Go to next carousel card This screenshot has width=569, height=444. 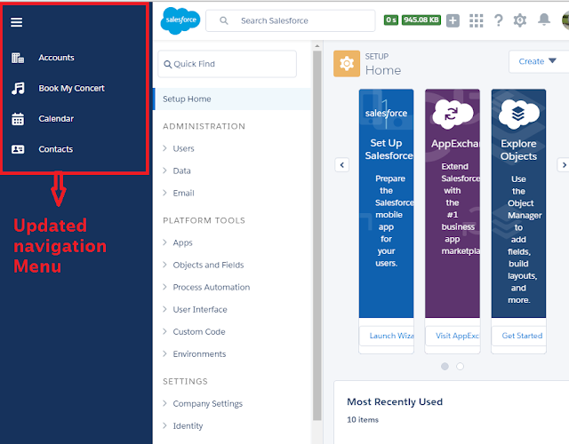click(x=564, y=165)
